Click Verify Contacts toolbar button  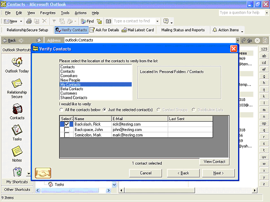pos(71,30)
